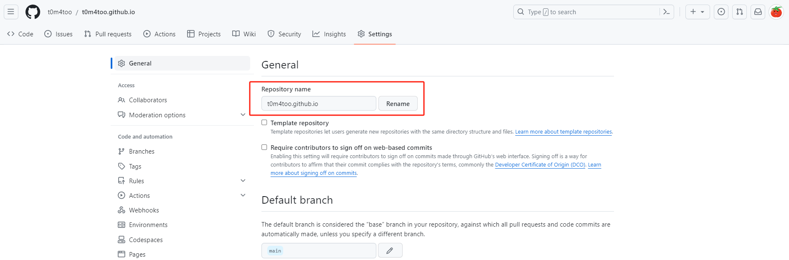Click the GitHub Octocat logo
Viewport: 789px width, 260px height.
pyautogui.click(x=33, y=12)
